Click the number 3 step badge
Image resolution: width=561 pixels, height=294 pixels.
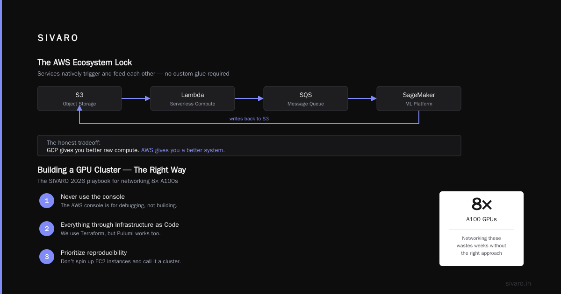pos(47,257)
